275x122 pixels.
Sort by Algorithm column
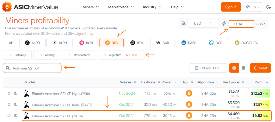click(208, 82)
